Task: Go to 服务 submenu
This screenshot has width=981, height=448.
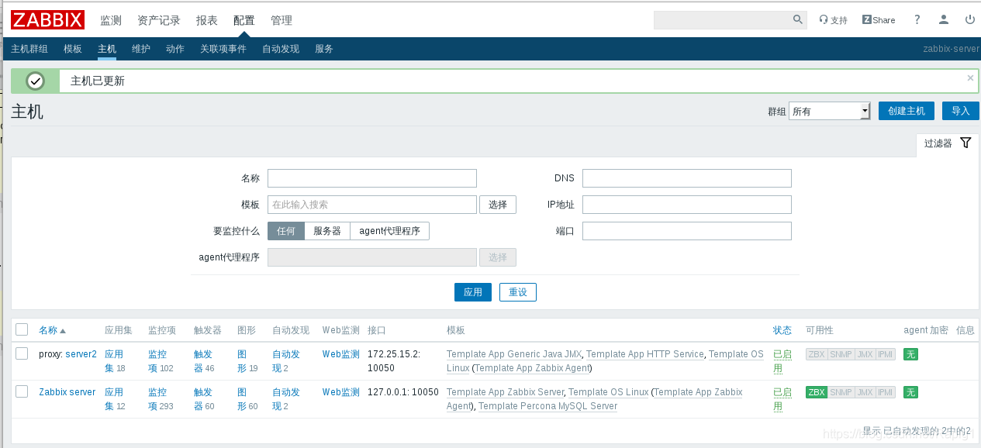Action: [x=324, y=49]
